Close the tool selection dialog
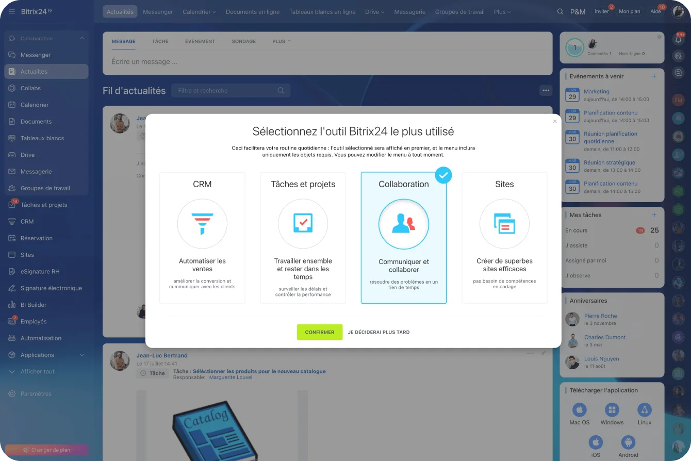The width and height of the screenshot is (691, 461). click(555, 122)
